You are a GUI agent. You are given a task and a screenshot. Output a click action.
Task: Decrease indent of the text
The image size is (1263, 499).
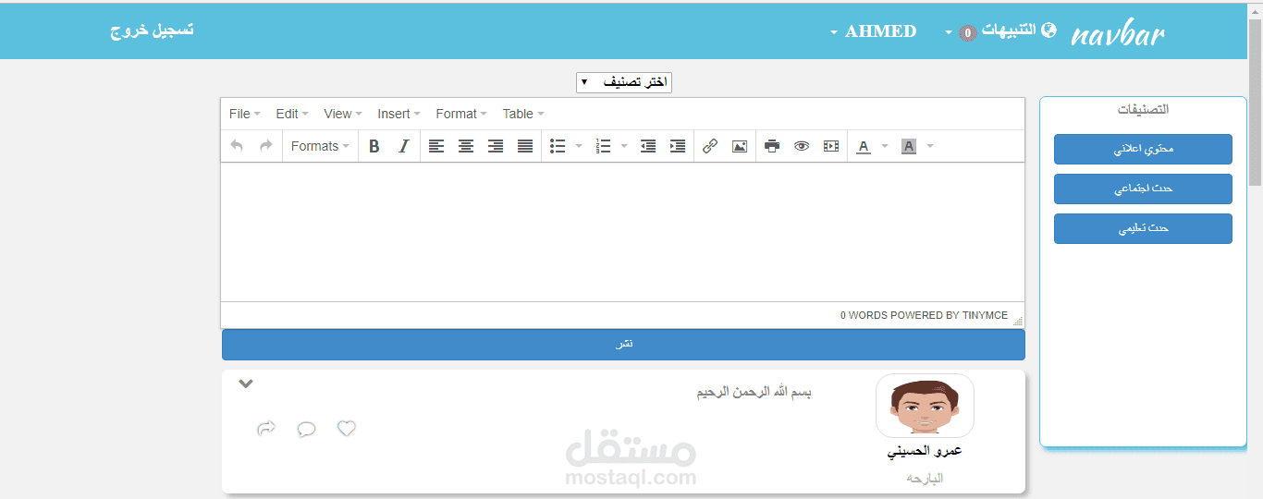pyautogui.click(x=648, y=146)
